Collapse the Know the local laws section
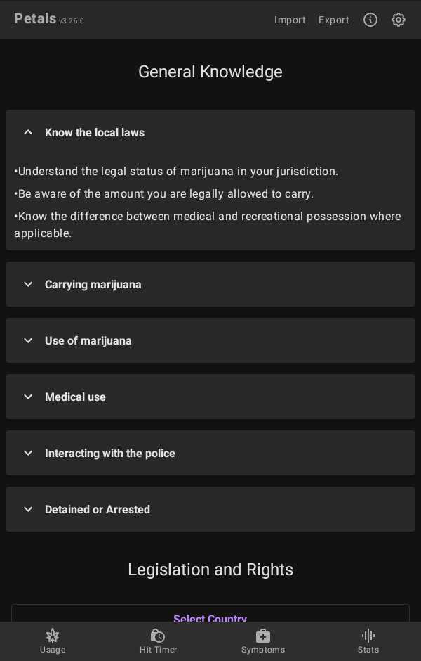 tap(28, 132)
